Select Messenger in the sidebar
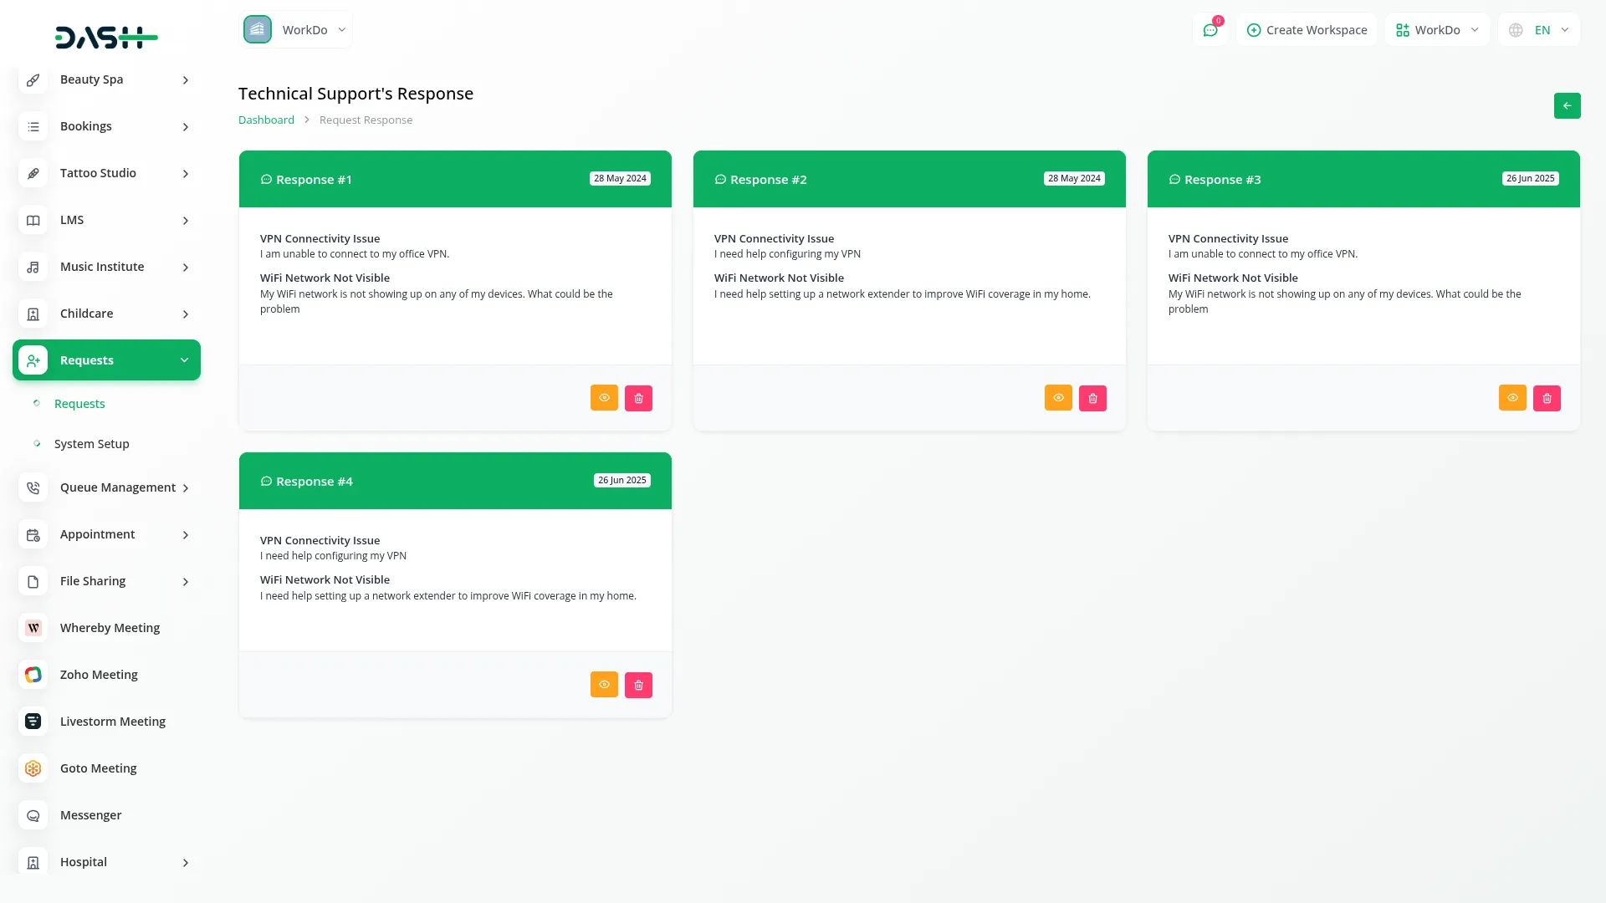1606x903 pixels. click(90, 815)
